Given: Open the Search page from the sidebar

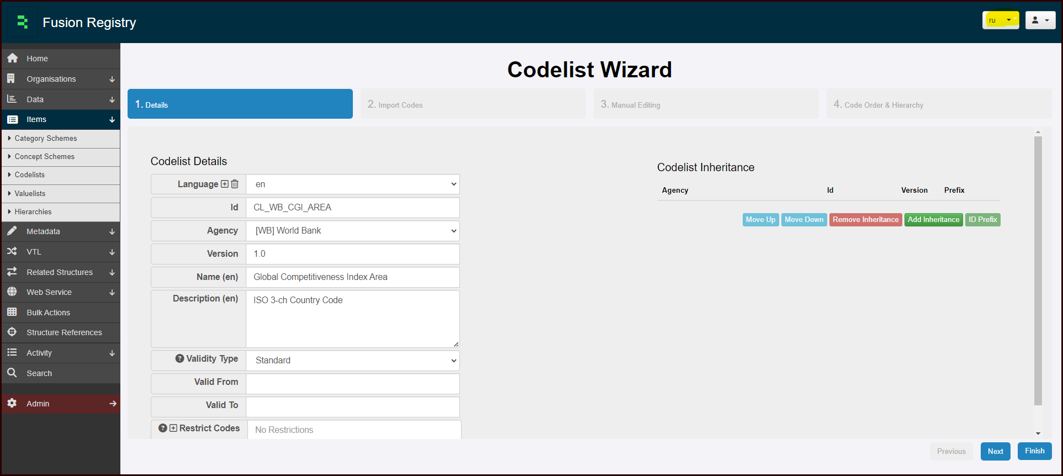Looking at the screenshot, I should coord(39,373).
